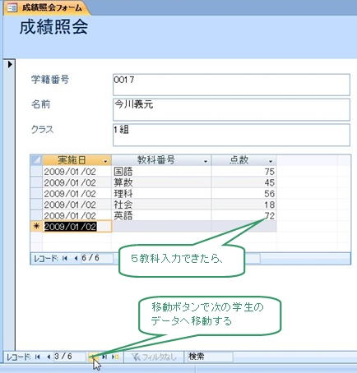Screen dimensions: 357x373
Task: Click the main record number box 3 / 6
Action: [x=69, y=357]
